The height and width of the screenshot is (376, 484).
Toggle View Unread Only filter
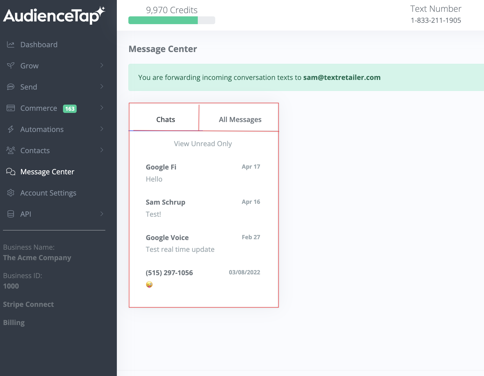click(203, 143)
